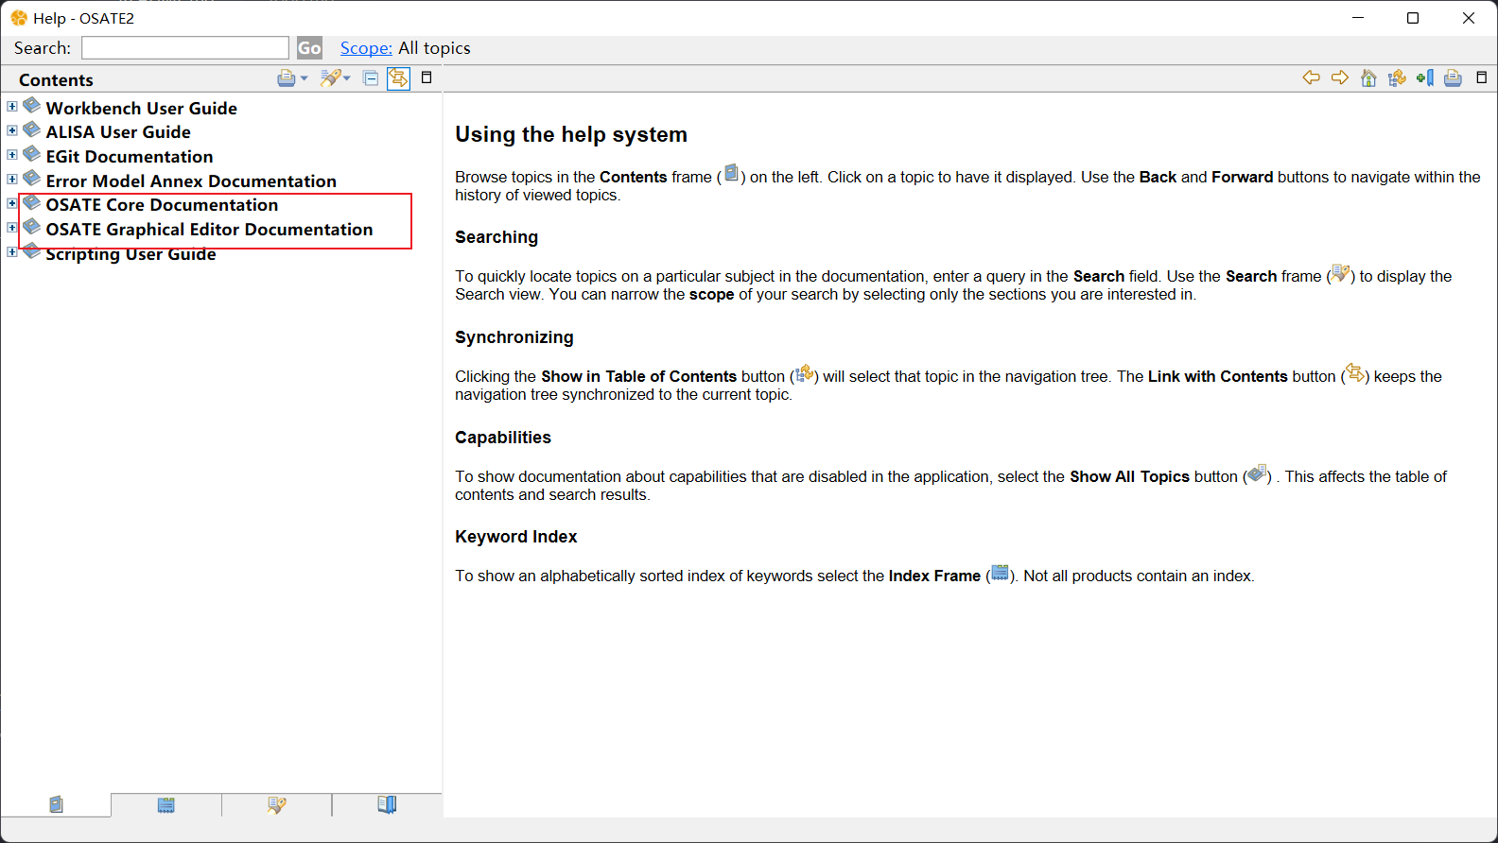Select EGit Documentation in Contents
The image size is (1498, 843).
(x=130, y=157)
